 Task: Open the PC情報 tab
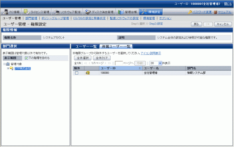tap(11, 12)
